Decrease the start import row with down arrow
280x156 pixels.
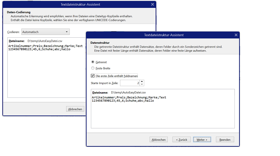(x=142, y=84)
